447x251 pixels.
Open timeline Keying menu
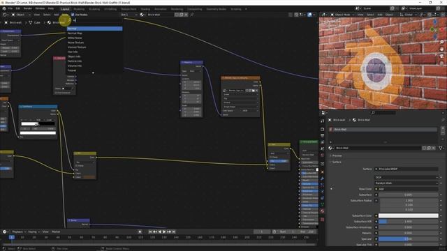pos(34,231)
